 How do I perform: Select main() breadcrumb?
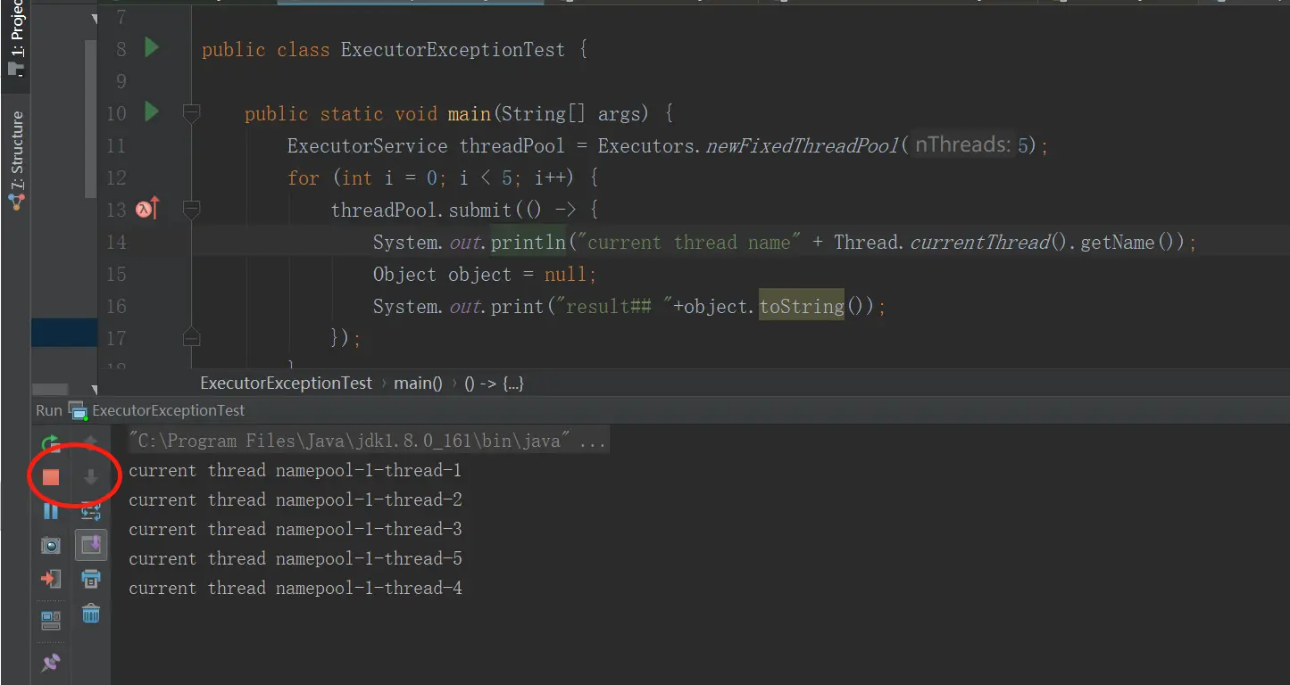pyautogui.click(x=419, y=384)
